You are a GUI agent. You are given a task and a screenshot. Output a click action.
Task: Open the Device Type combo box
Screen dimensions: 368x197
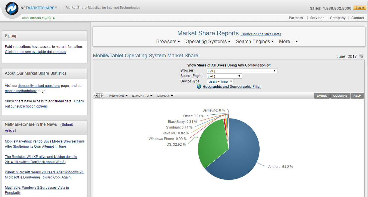(x=220, y=81)
